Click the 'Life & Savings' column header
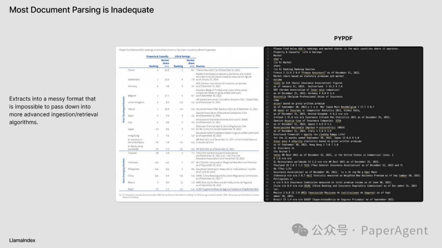Image resolution: width=442 pixels, height=248 pixels. tap(183, 56)
